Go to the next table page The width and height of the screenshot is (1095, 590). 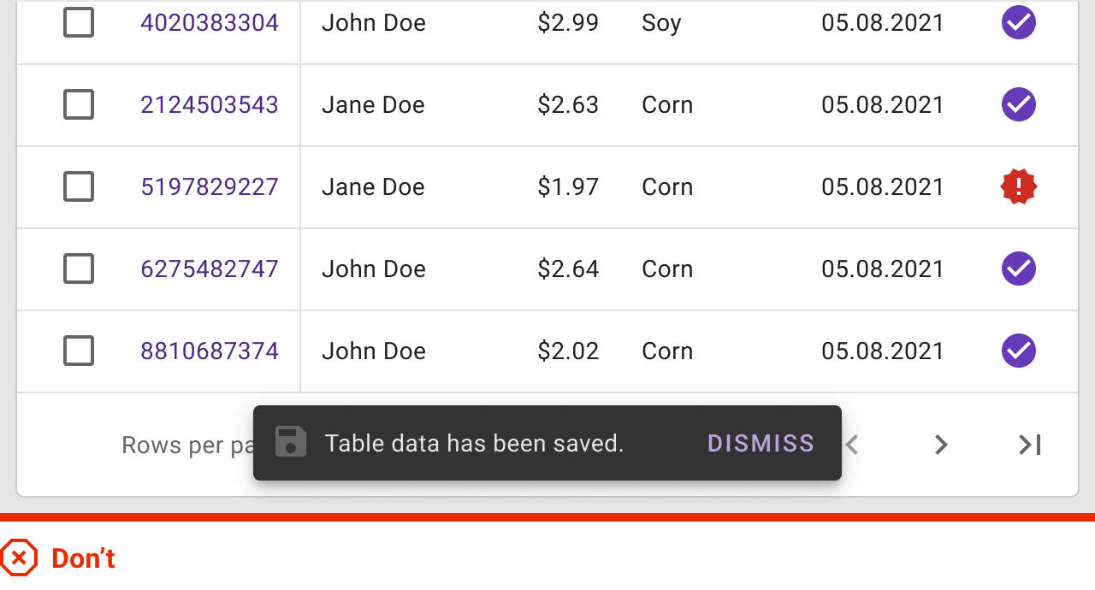coord(941,445)
